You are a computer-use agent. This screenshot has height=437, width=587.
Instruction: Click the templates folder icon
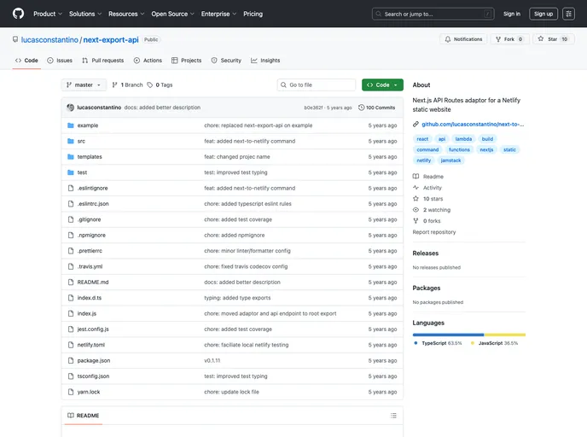(x=70, y=156)
